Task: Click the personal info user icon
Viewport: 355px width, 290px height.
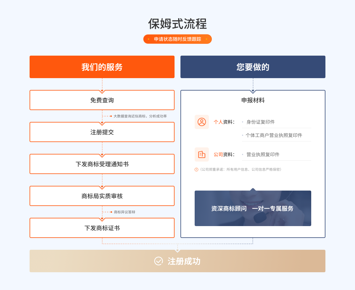Action: coord(202,122)
